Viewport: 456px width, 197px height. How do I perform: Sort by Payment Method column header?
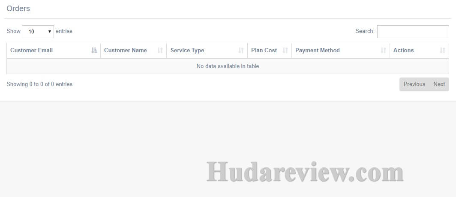point(341,51)
